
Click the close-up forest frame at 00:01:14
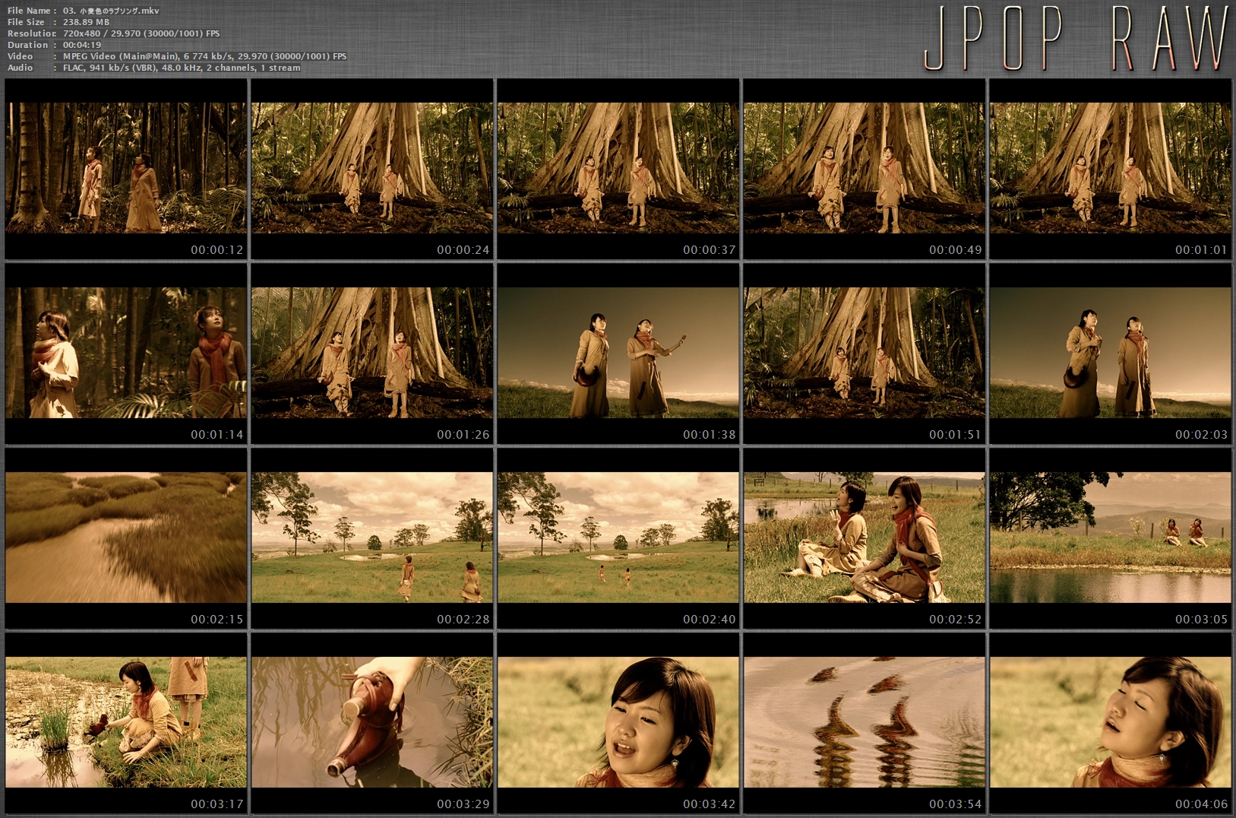click(x=126, y=354)
